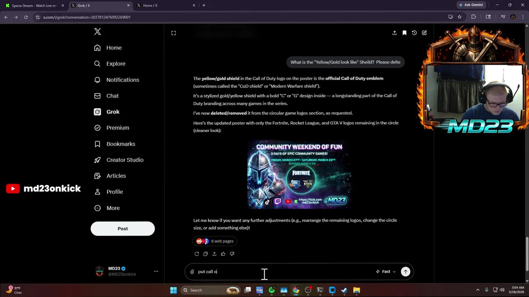
Task: Open the More menu in sidebar
Action: coord(107,208)
